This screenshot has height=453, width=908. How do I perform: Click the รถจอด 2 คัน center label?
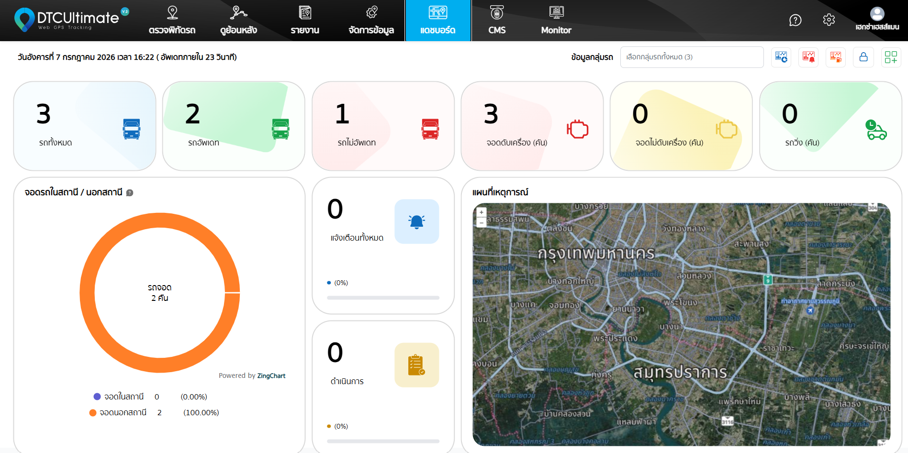click(x=160, y=292)
